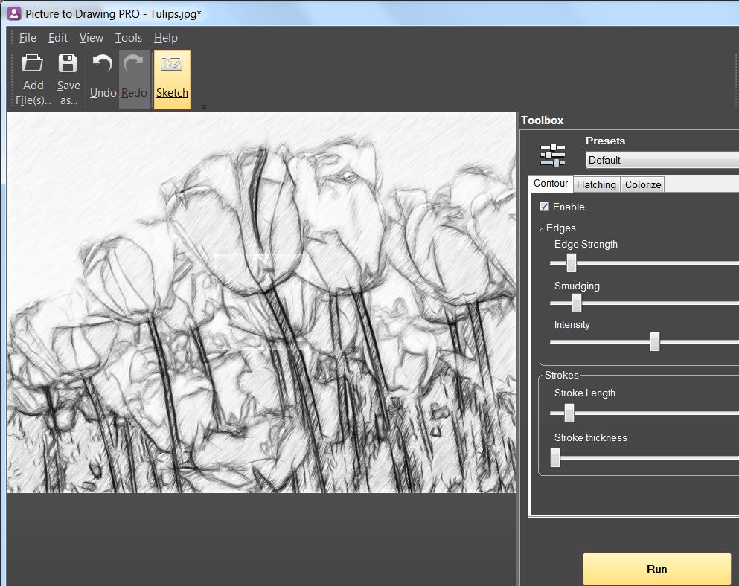Viewport: 739px width, 586px height.
Task: Select the Sketch tool in toolbar
Action: (x=172, y=79)
